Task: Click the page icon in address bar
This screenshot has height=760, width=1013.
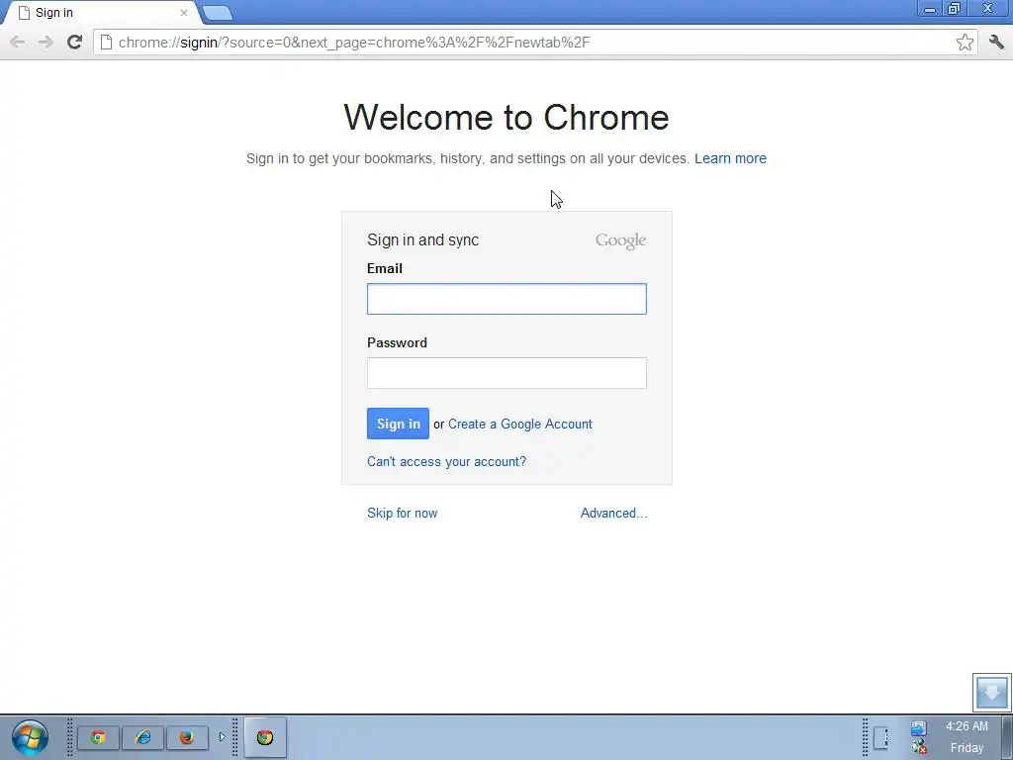Action: click(106, 43)
